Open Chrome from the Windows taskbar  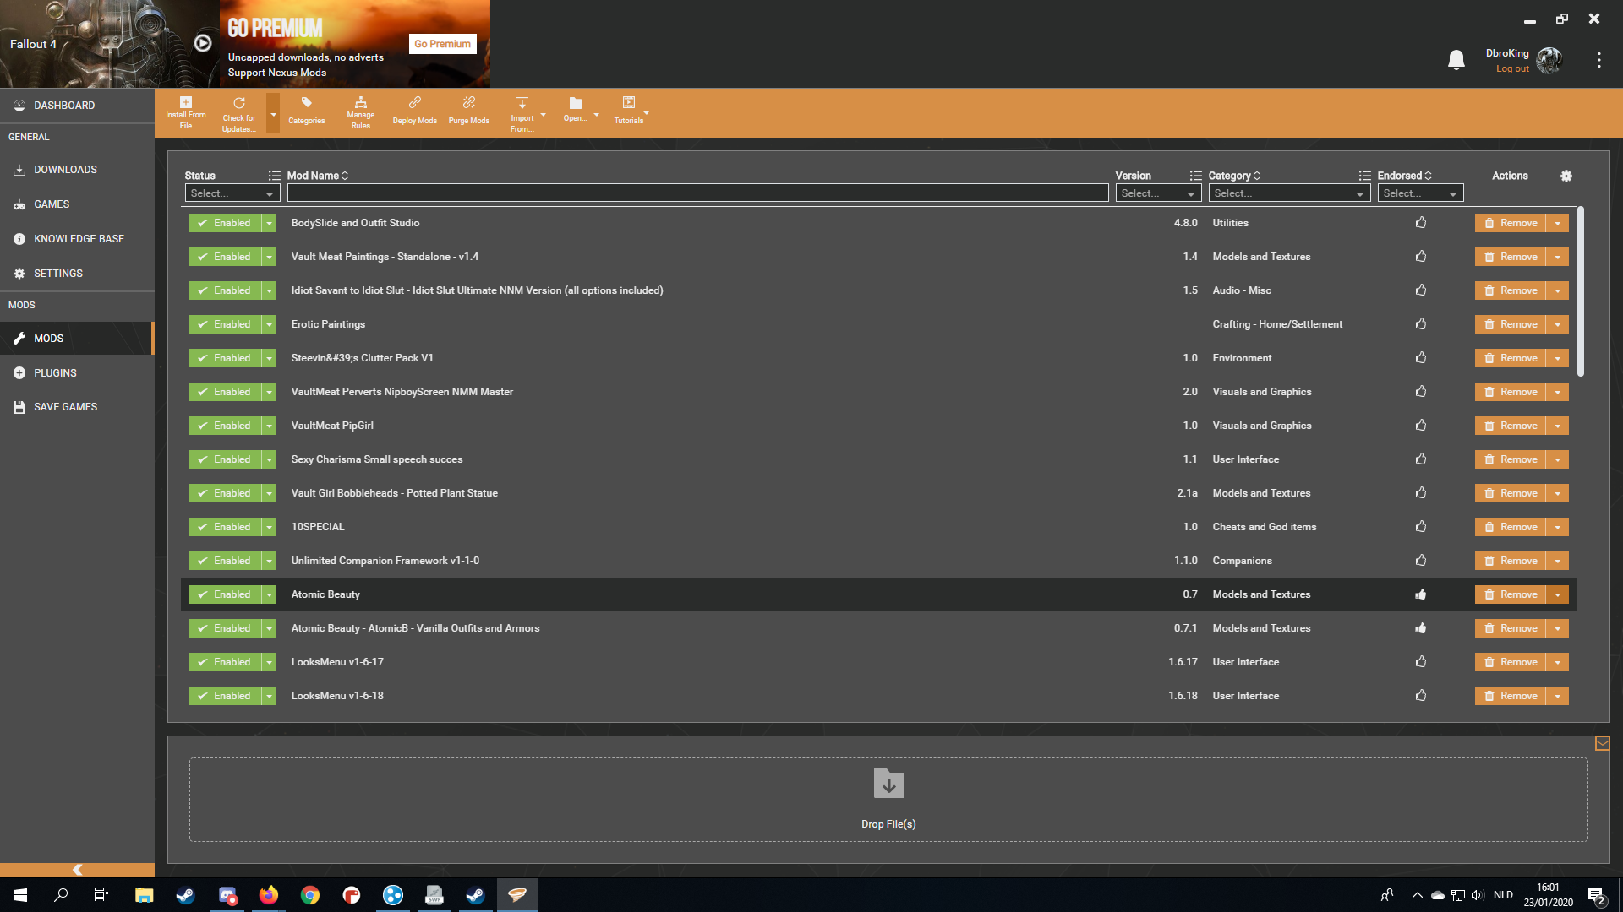click(310, 895)
